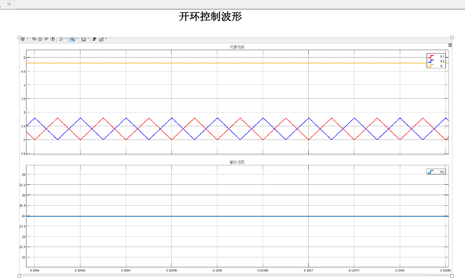Screen dimensions: 465x278
Task: Close the document tab with X
Action: [9, 4]
